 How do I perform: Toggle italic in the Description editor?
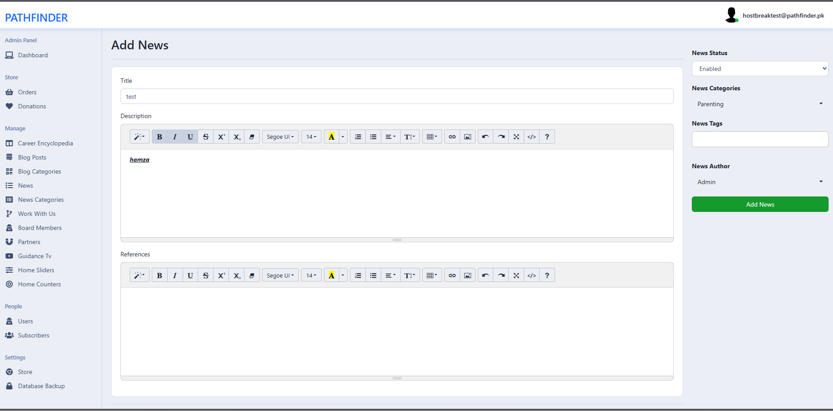click(175, 137)
